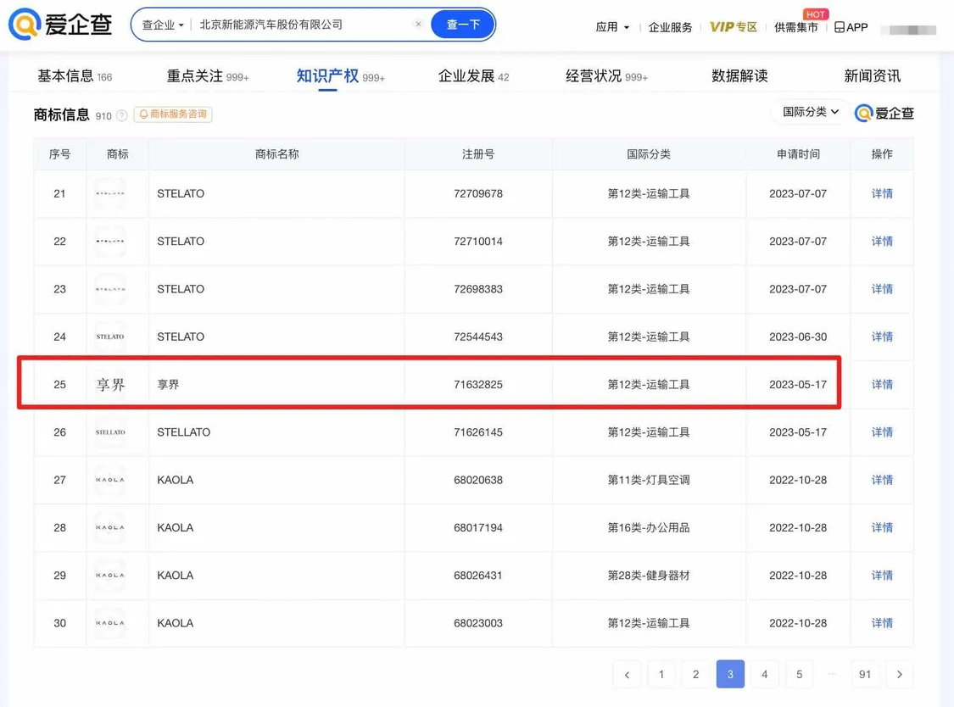Viewport: 954px width, 707px height.
Task: Switch to 重点关注 tab
Action: tap(208, 76)
